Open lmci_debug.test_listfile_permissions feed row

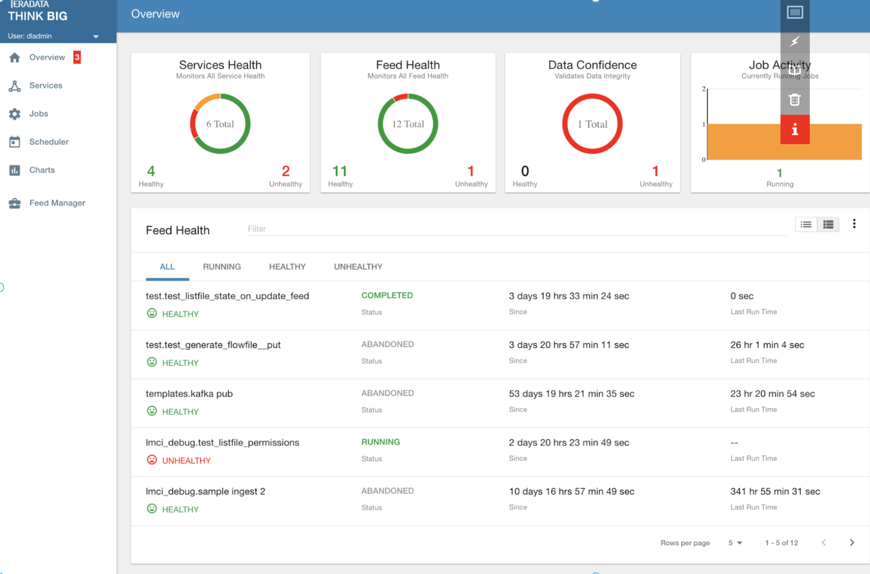(x=222, y=443)
